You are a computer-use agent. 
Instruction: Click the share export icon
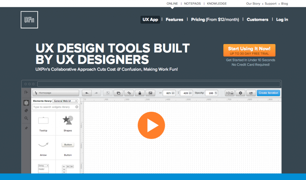coord(251,93)
